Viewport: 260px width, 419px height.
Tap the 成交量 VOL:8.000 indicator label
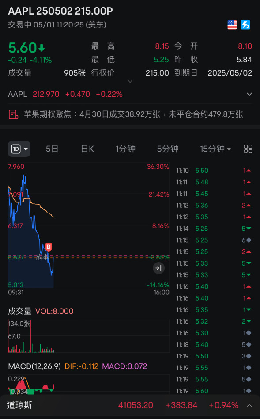click(x=41, y=311)
